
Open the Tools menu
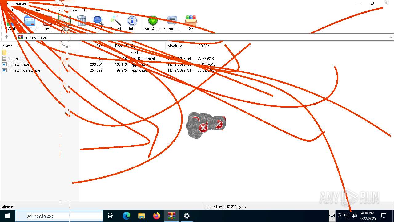click(x=39, y=10)
